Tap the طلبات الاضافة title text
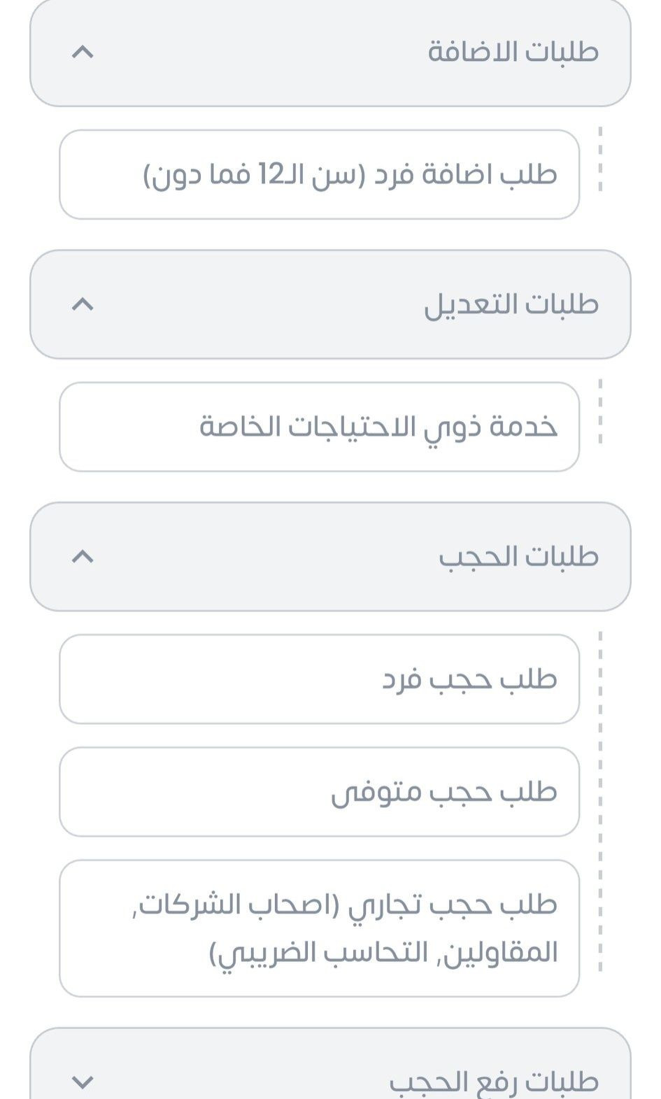The width and height of the screenshot is (661, 1099). pyautogui.click(x=513, y=52)
